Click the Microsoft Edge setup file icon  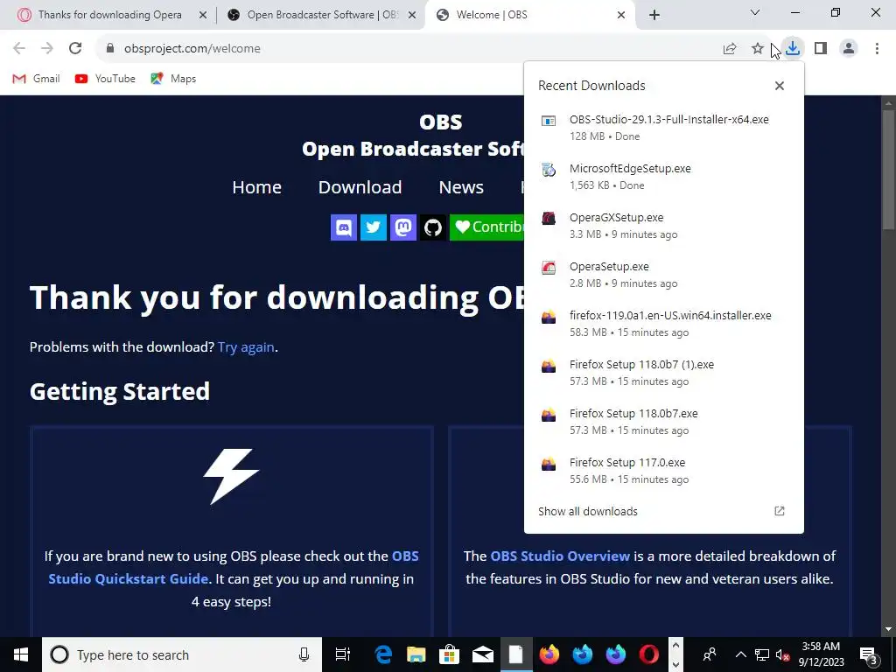pyautogui.click(x=549, y=170)
